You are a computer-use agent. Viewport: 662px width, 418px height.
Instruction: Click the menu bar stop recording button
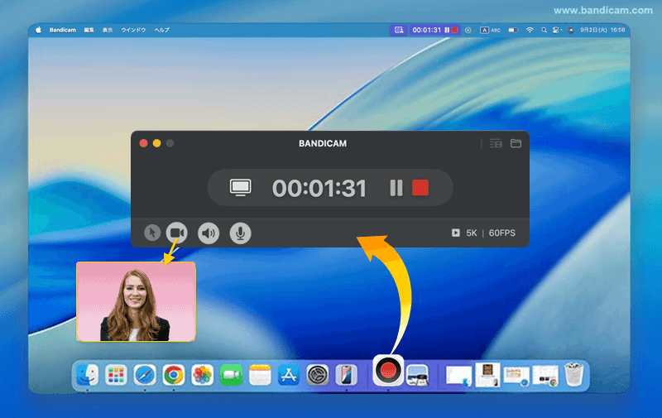coord(454,30)
